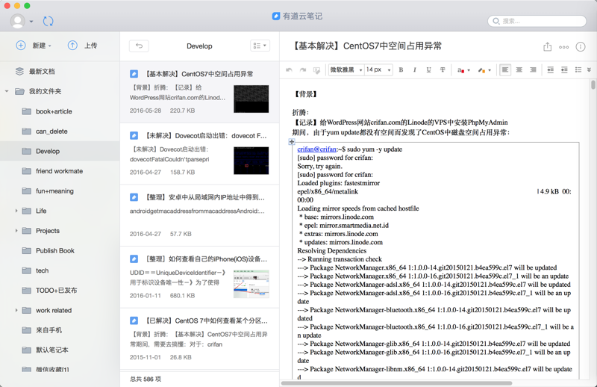Open the 微软雅黑 font family dropdown

tap(346, 69)
